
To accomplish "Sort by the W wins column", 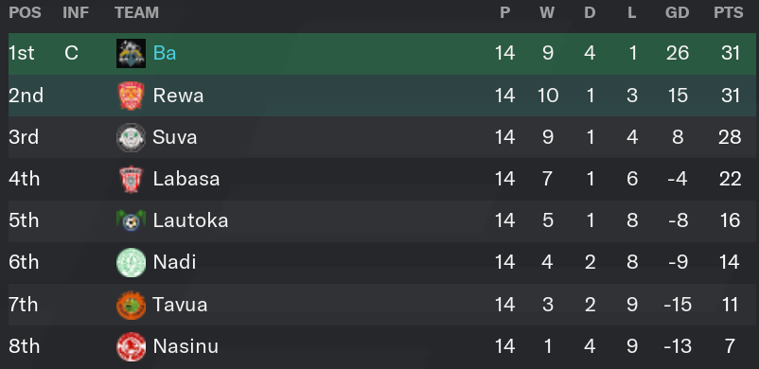I will 547,12.
